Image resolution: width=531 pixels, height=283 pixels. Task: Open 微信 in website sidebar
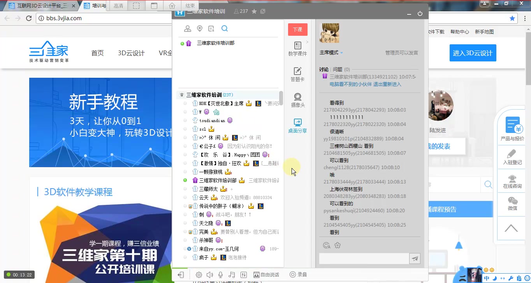(512, 203)
